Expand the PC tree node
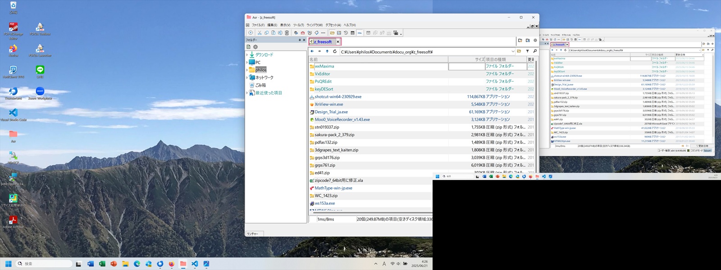The height and width of the screenshot is (270, 721). [247, 62]
